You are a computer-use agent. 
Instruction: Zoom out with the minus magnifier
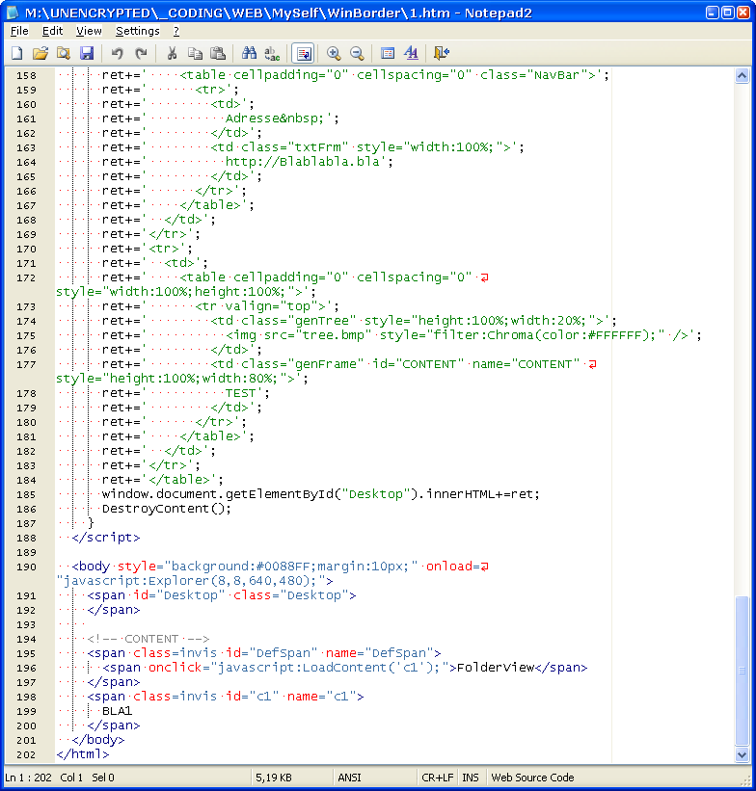(357, 53)
